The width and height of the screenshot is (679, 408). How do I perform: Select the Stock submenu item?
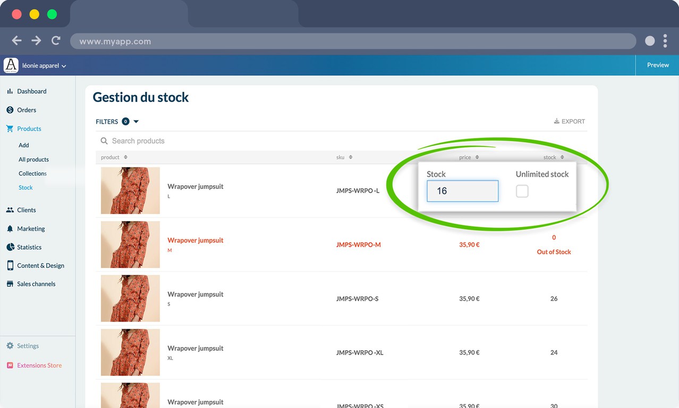26,187
